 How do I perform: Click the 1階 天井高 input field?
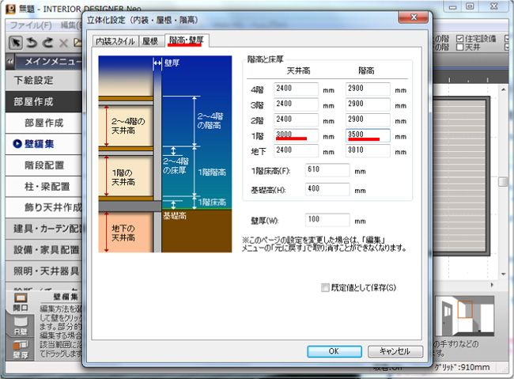296,135
